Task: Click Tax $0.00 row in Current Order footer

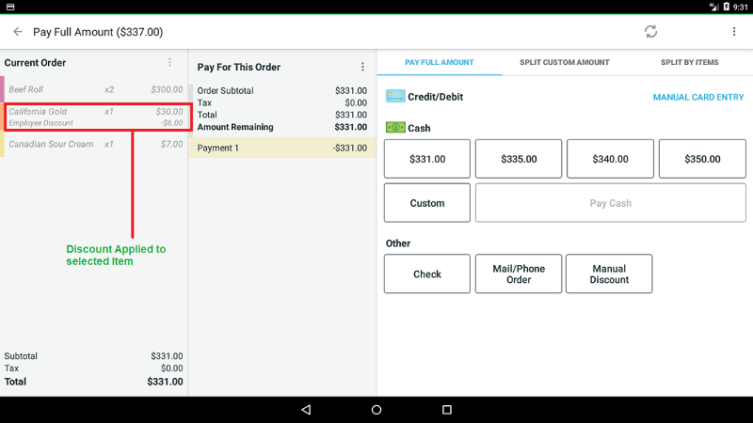Action: 93,368
